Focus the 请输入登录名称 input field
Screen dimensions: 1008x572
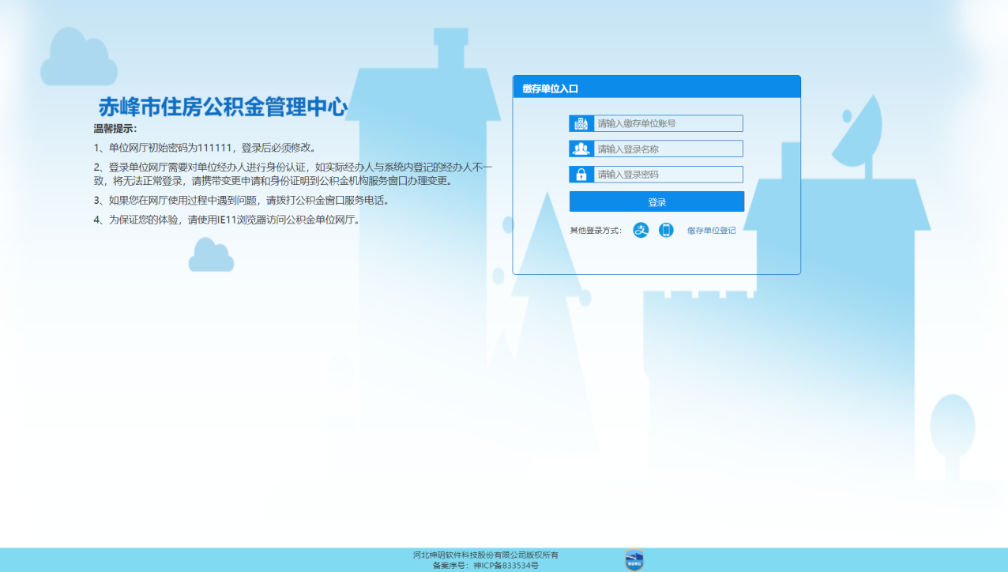668,149
